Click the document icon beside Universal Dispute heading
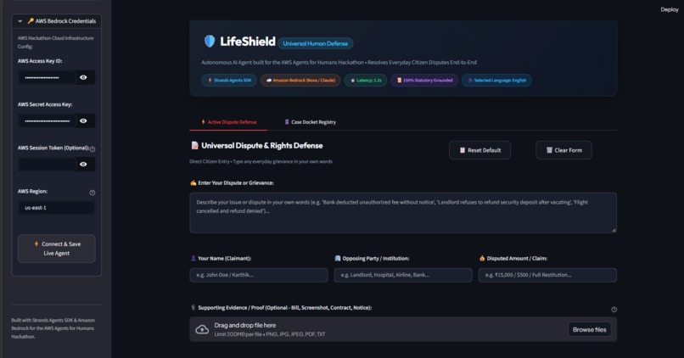This screenshot has height=358, width=684. (194, 145)
